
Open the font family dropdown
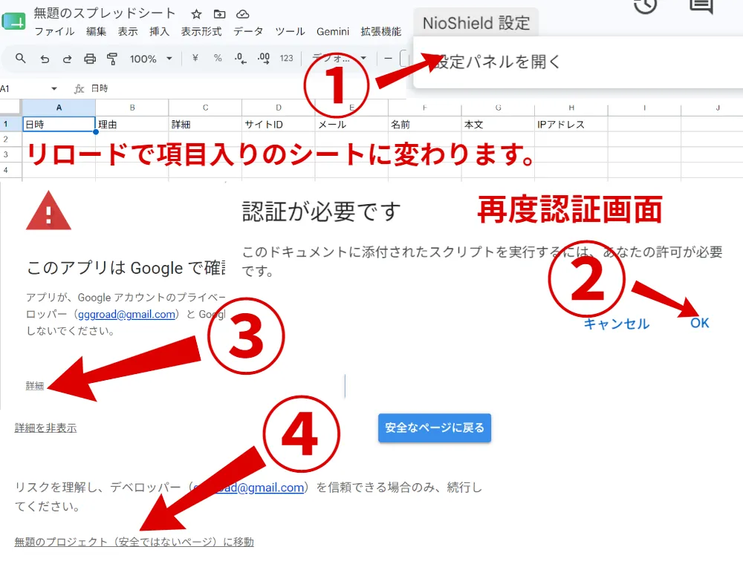coord(339,59)
